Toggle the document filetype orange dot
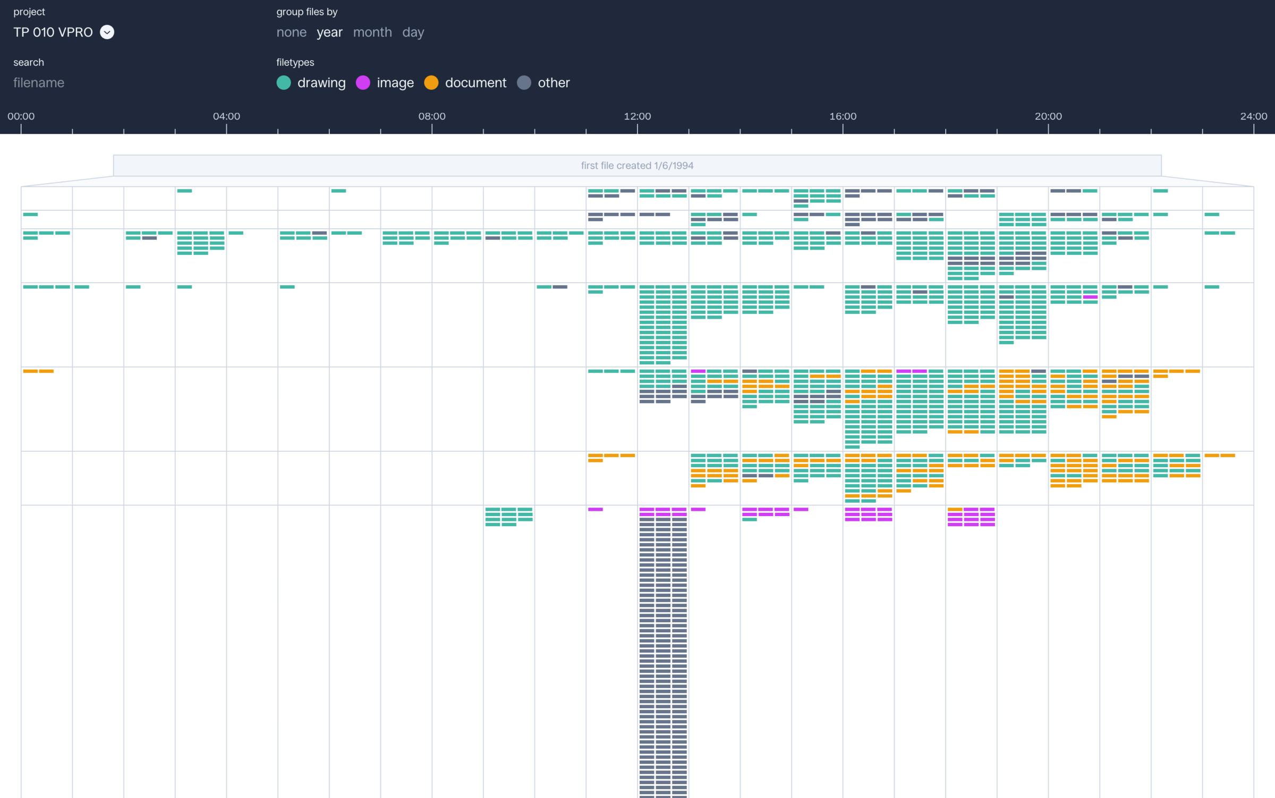 [431, 83]
